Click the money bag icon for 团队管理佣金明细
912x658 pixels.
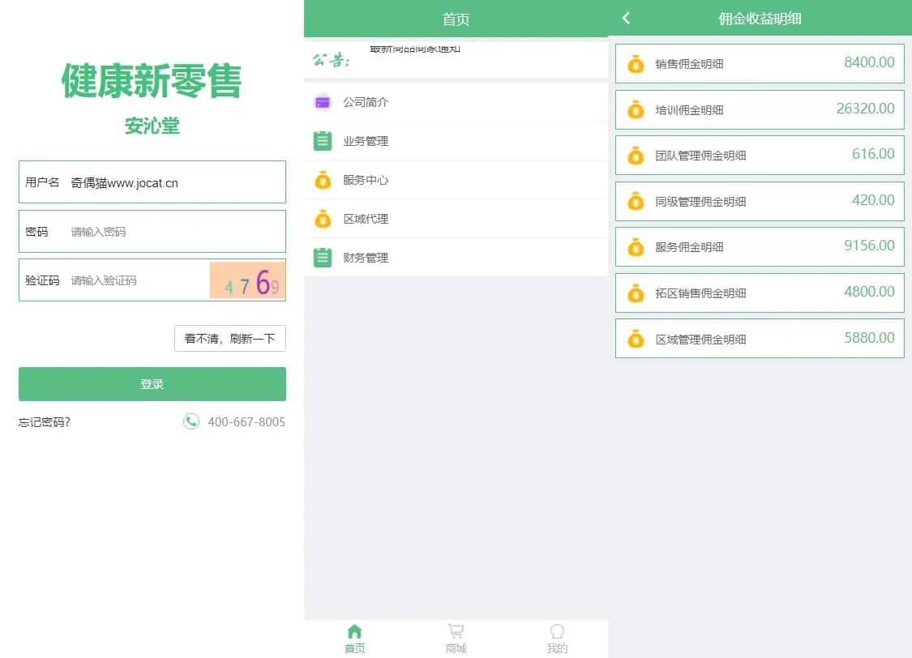636,156
